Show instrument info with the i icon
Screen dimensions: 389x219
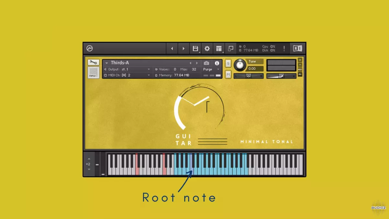click(217, 63)
